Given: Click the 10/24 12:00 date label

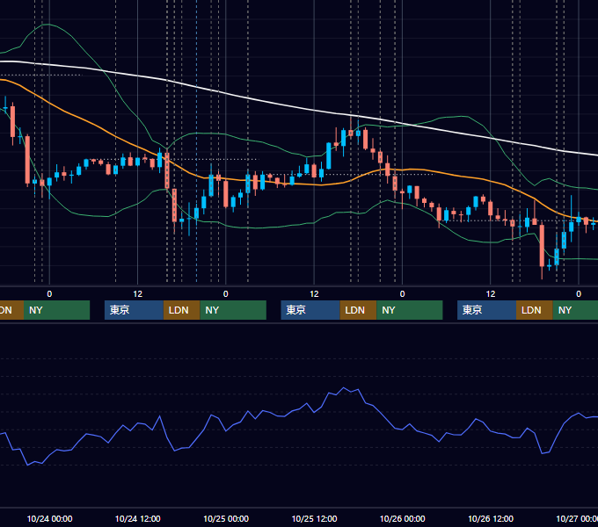Looking at the screenshot, I should [138, 518].
